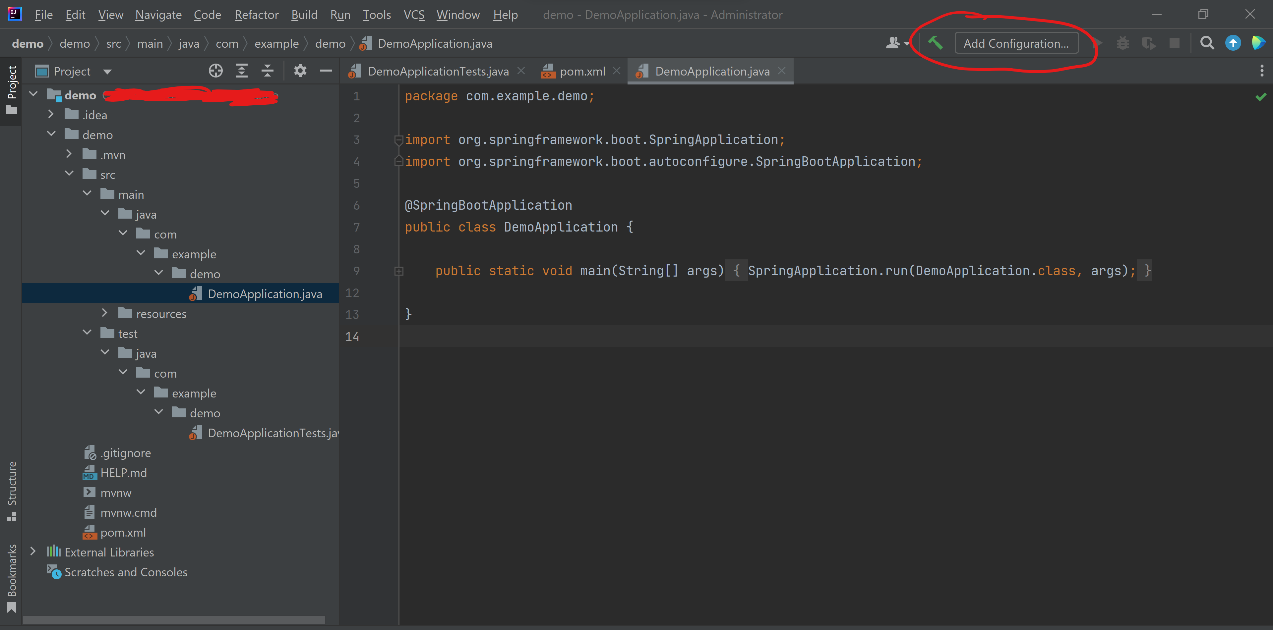1273x630 pixels.
Task: Toggle the Project tool window stripe button
Action: tap(11, 90)
